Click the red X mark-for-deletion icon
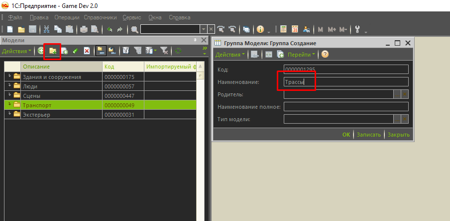The width and height of the screenshot is (450, 221). [87, 51]
